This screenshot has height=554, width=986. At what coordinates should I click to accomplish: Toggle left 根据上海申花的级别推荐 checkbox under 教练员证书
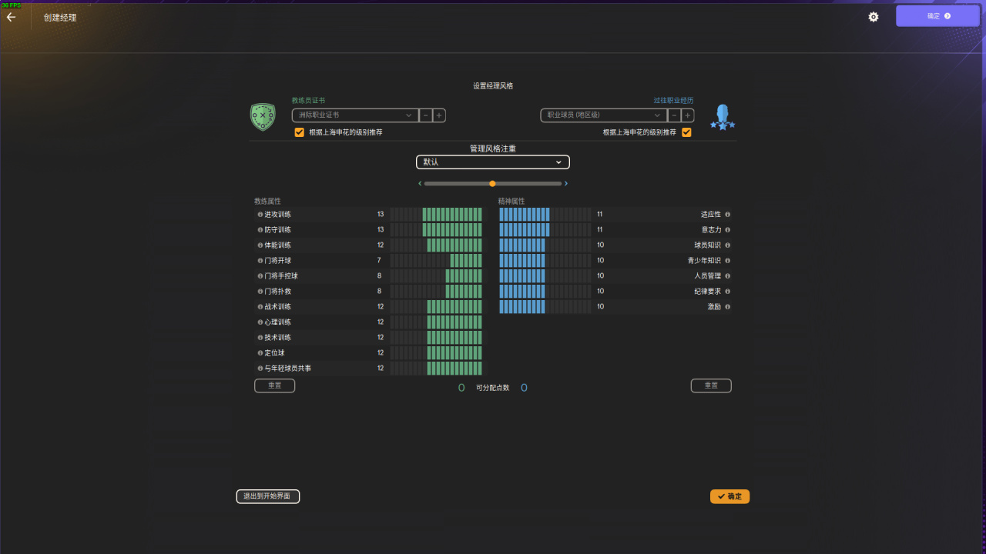pos(300,132)
